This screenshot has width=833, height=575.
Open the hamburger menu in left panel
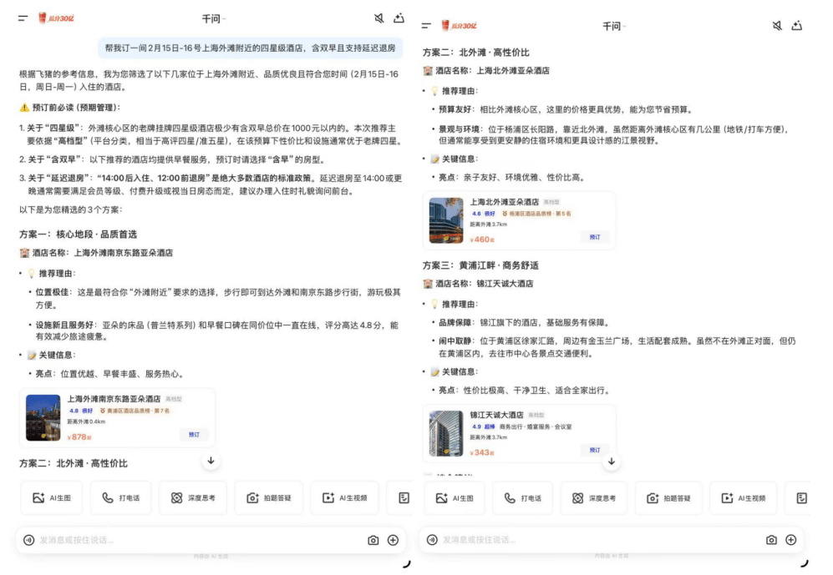23,18
